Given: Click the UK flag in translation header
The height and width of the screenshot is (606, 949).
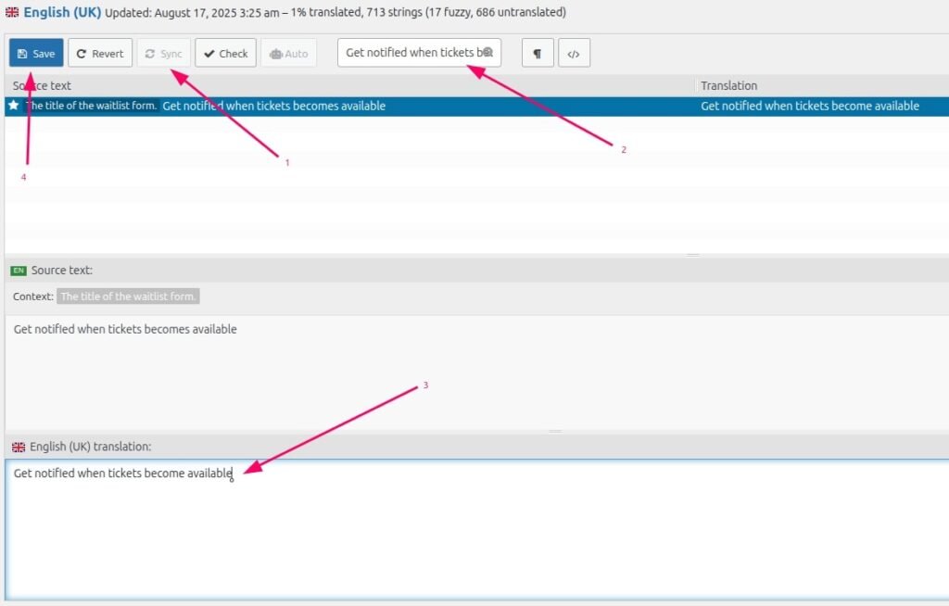Looking at the screenshot, I should tap(19, 447).
